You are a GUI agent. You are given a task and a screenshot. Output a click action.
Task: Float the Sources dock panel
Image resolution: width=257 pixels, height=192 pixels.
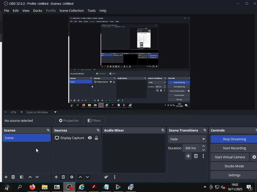(98, 130)
